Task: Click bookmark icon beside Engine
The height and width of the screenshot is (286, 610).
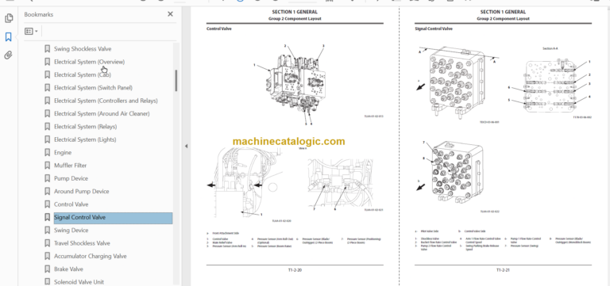Action: [47, 153]
